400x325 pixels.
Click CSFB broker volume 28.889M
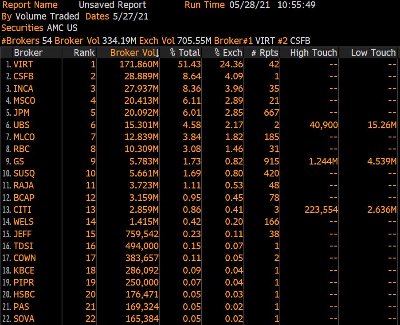point(141,76)
